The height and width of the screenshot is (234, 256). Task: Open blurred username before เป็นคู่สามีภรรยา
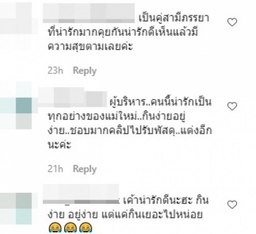click(x=89, y=13)
